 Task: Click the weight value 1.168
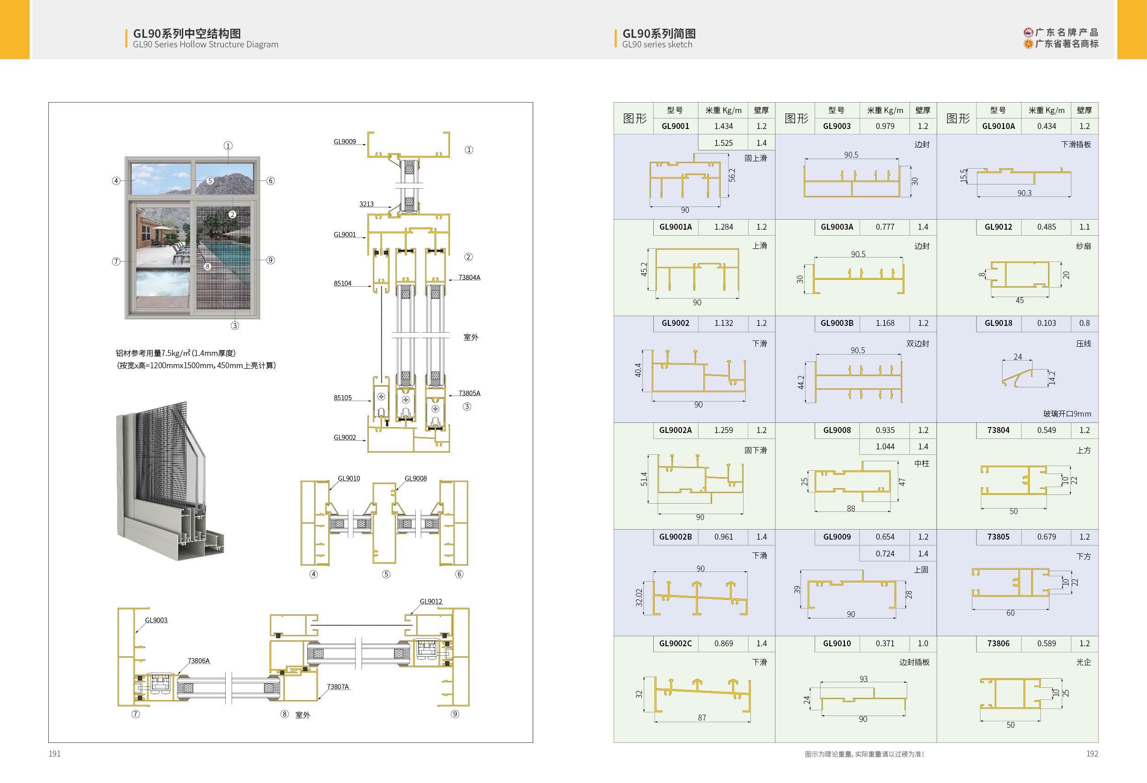click(885, 323)
